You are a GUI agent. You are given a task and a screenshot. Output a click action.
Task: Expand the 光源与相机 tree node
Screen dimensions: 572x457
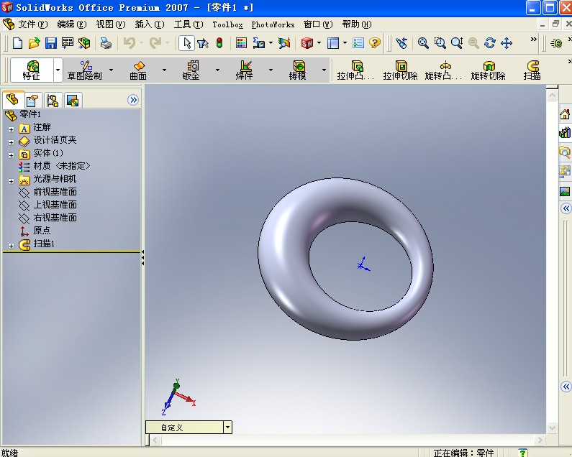pos(11,181)
